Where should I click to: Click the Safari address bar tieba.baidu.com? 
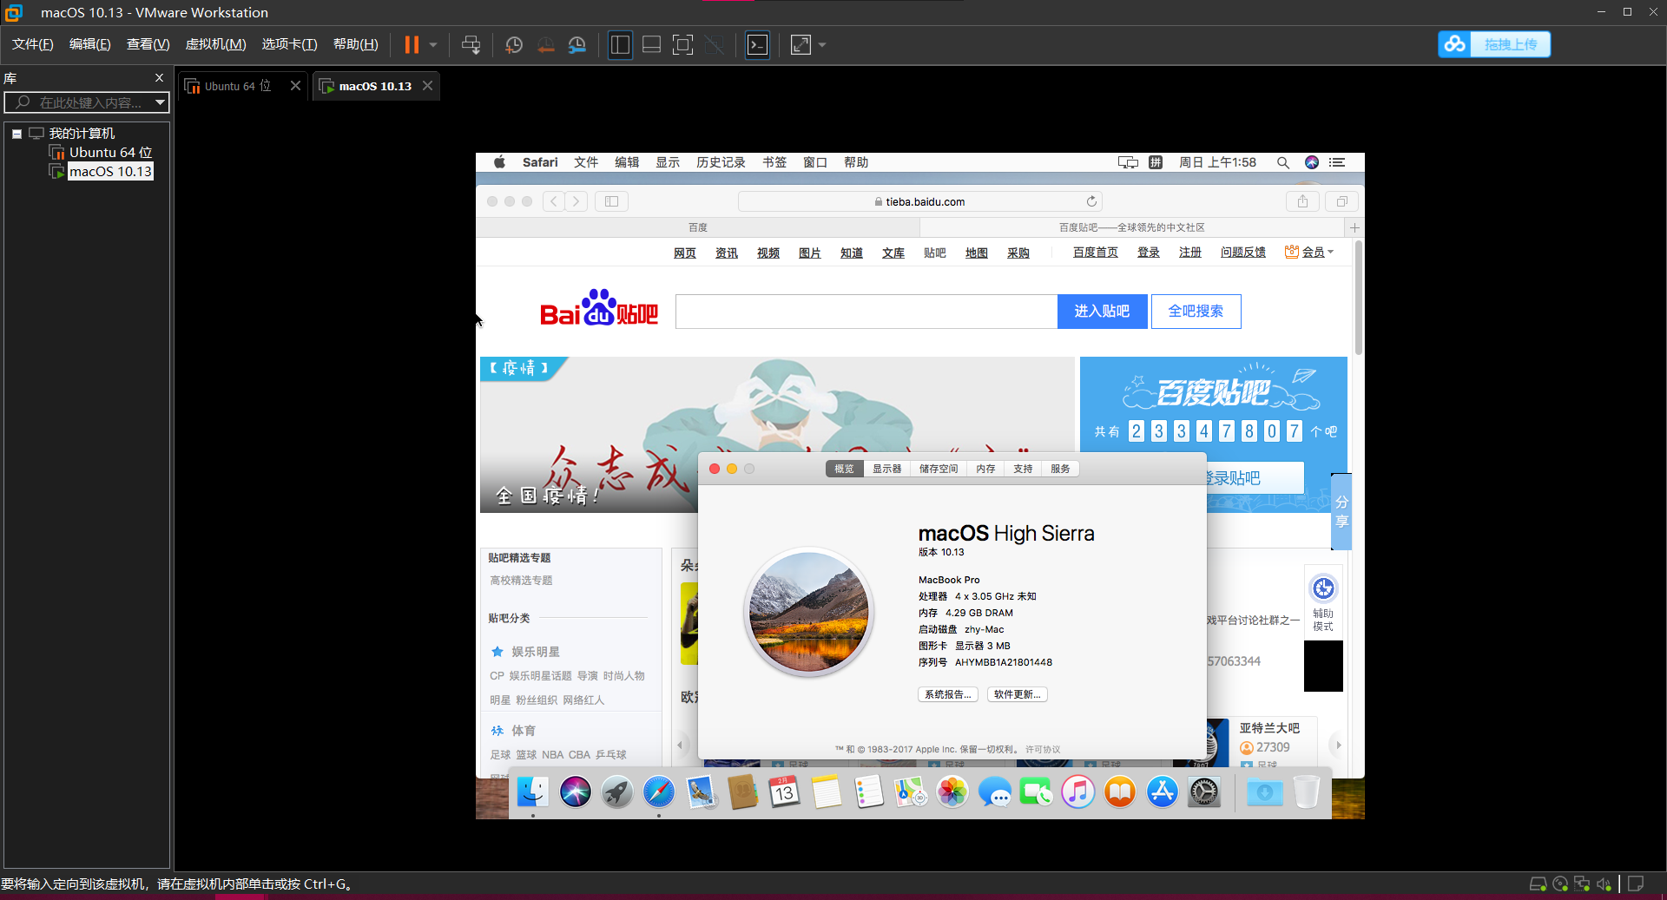tap(919, 201)
